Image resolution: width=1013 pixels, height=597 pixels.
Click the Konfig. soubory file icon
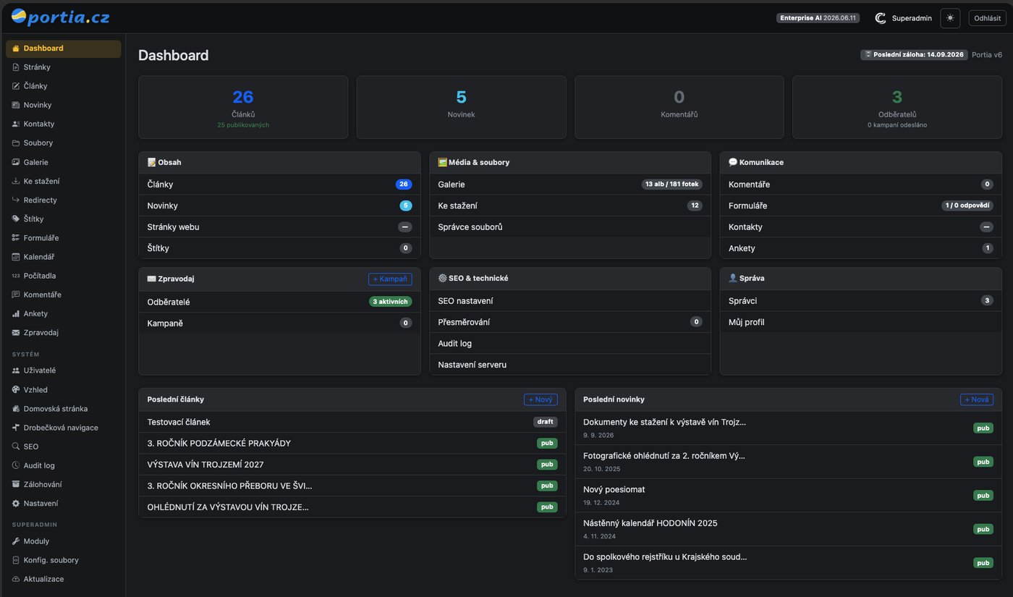[x=16, y=560]
